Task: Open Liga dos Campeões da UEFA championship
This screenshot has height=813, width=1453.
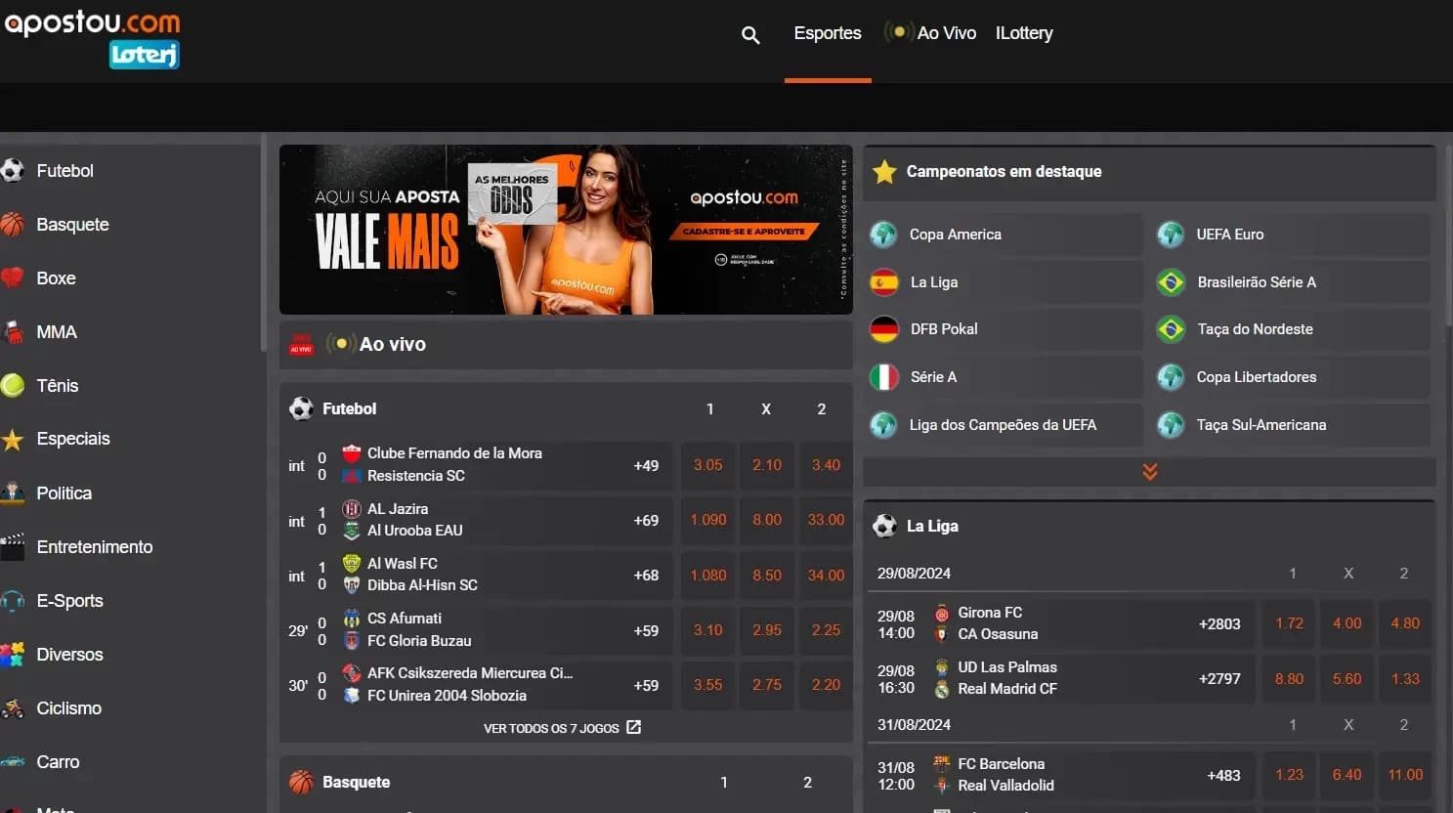Action: coord(1003,425)
